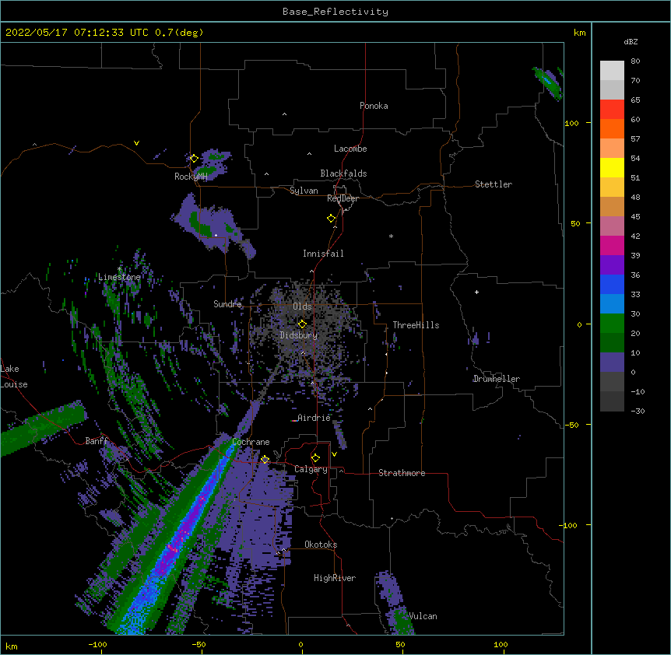Pick the yellow diamond between Olds and Didsbury

(x=302, y=324)
